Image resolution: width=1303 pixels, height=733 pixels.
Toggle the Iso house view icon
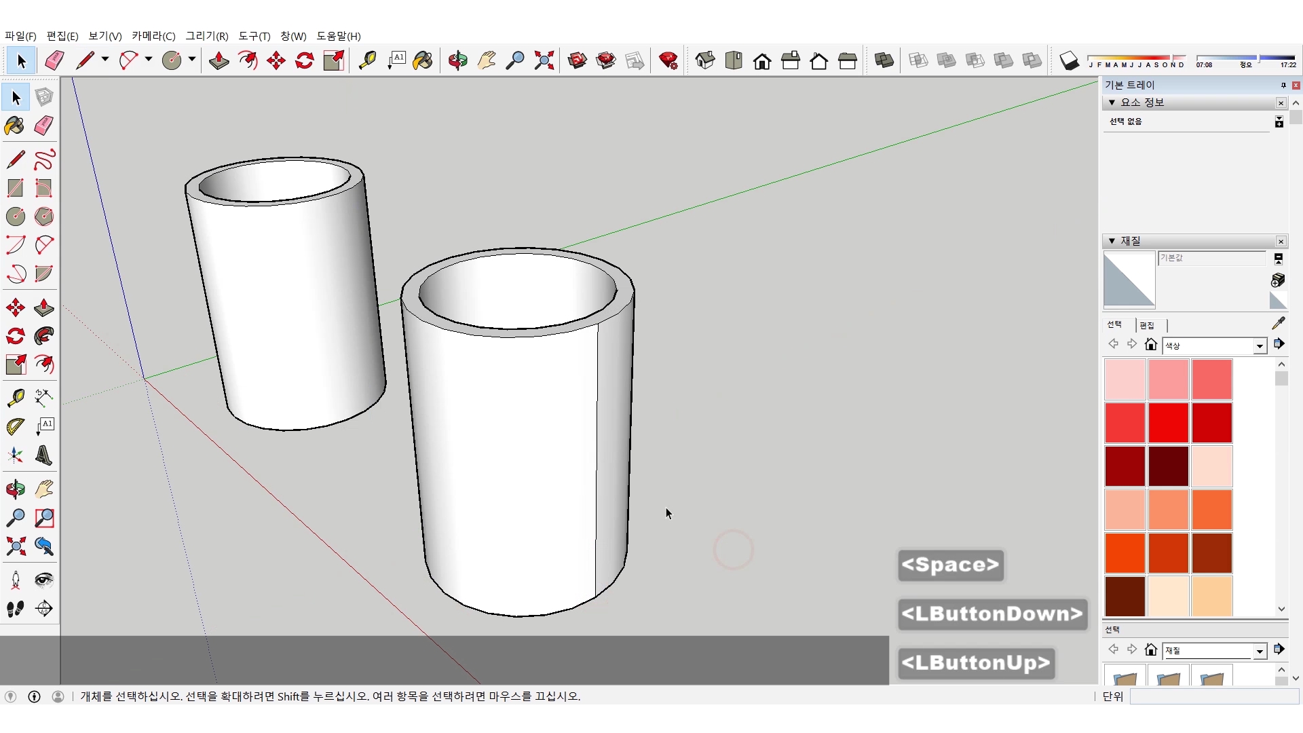point(705,61)
